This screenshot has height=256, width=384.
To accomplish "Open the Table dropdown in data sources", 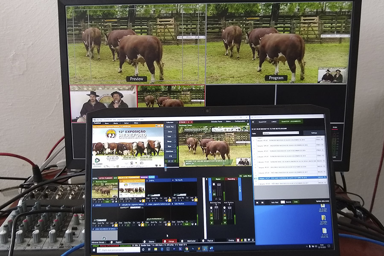I will tap(281, 133).
